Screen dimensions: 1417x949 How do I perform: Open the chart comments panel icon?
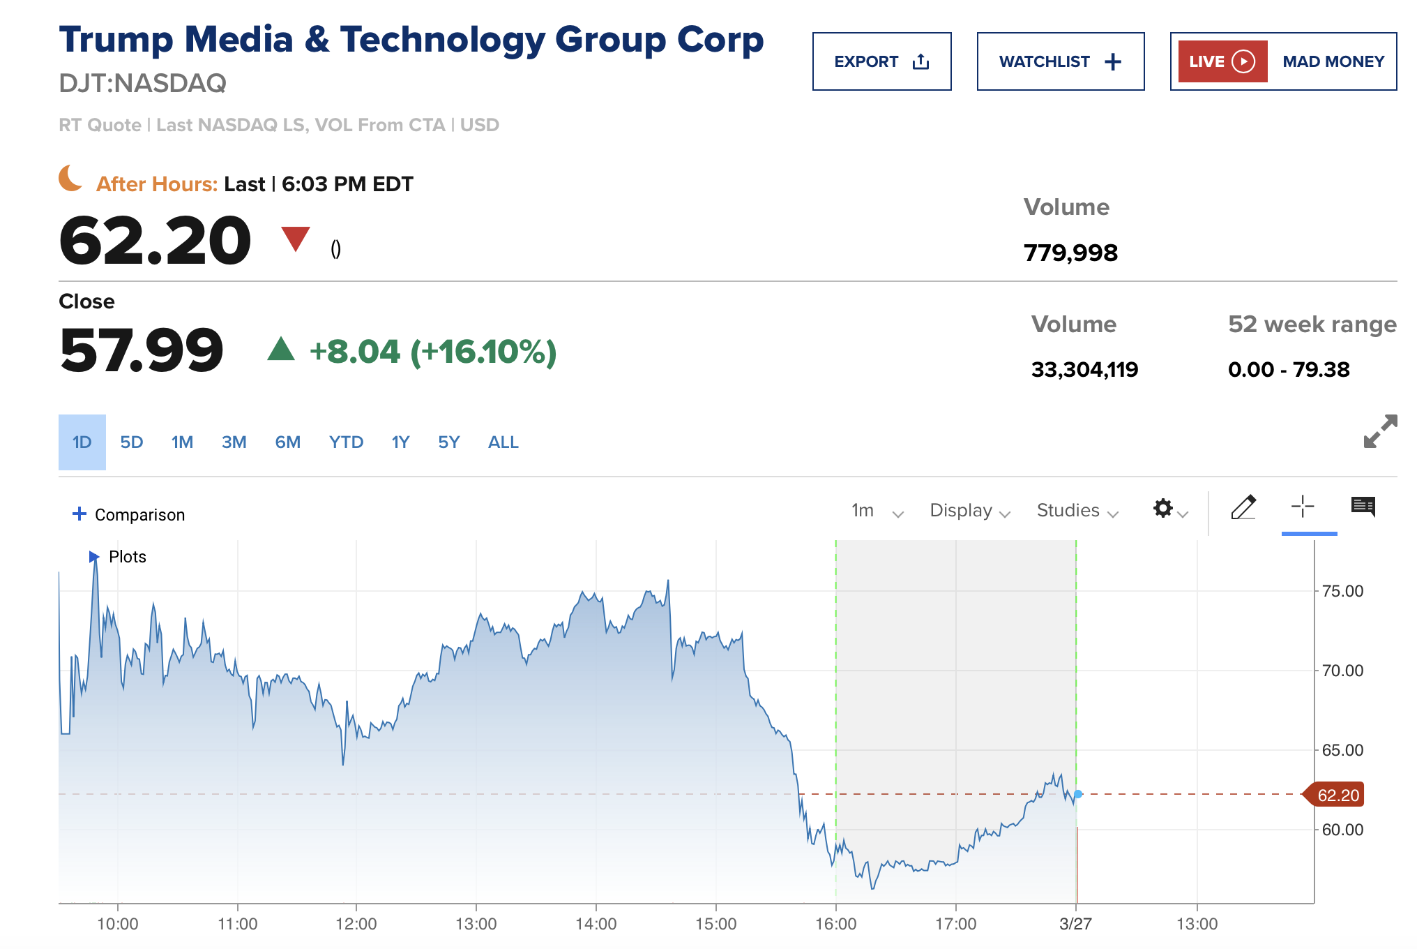(1363, 507)
